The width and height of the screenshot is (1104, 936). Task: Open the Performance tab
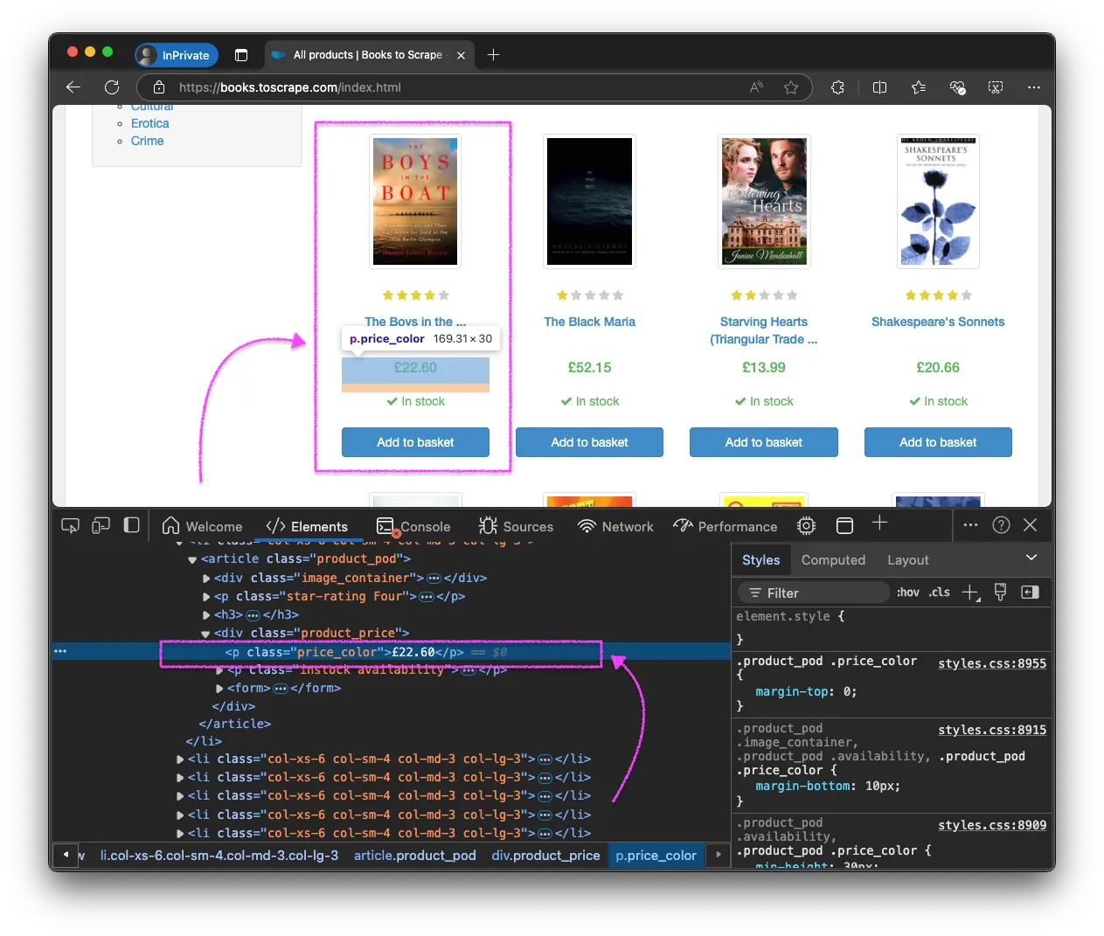726,526
